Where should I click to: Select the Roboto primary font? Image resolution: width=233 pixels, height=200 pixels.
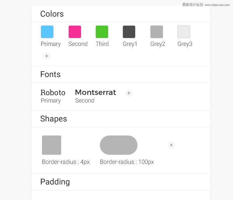pyautogui.click(x=53, y=96)
